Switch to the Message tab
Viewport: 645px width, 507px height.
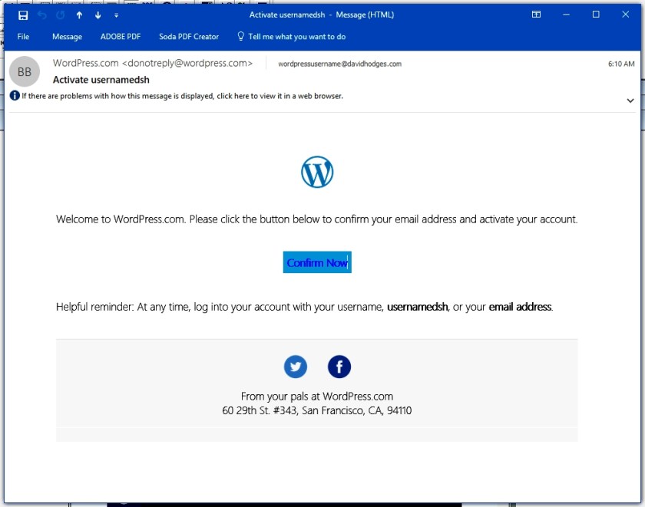tap(68, 36)
